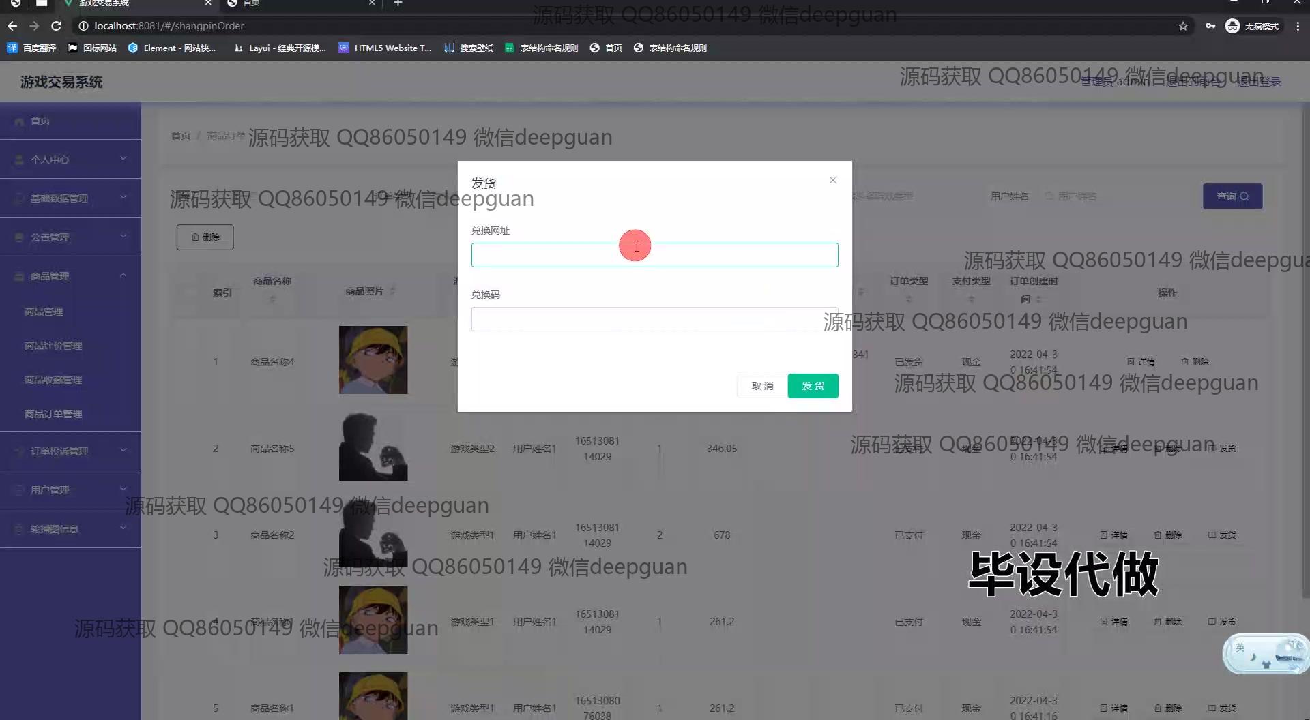Open 商品收藏管理 in the sidebar
Image resolution: width=1310 pixels, height=720 pixels.
point(70,380)
